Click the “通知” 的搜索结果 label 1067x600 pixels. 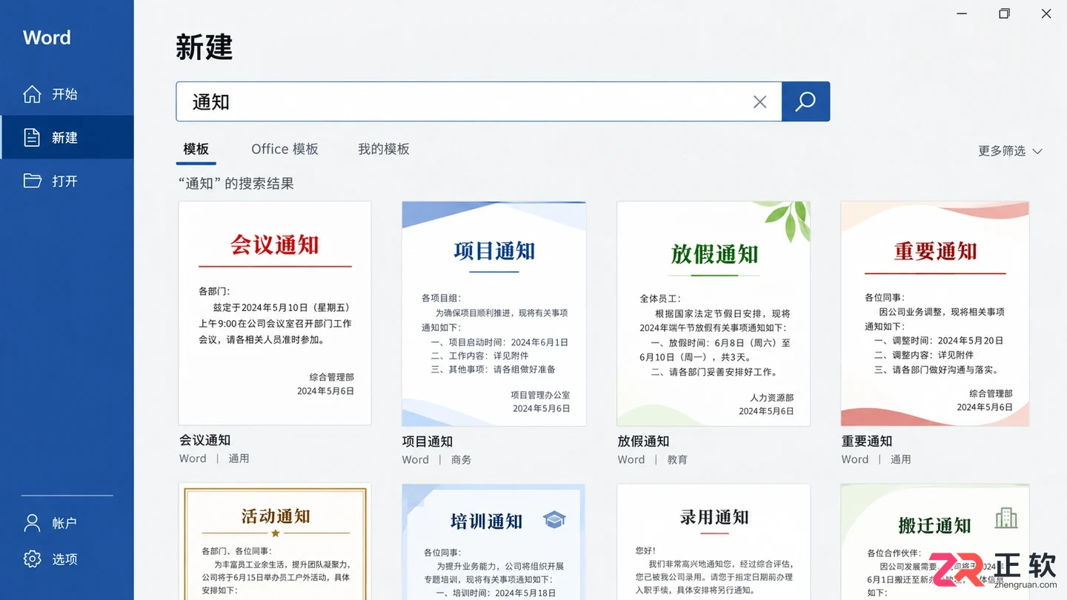[x=236, y=184]
